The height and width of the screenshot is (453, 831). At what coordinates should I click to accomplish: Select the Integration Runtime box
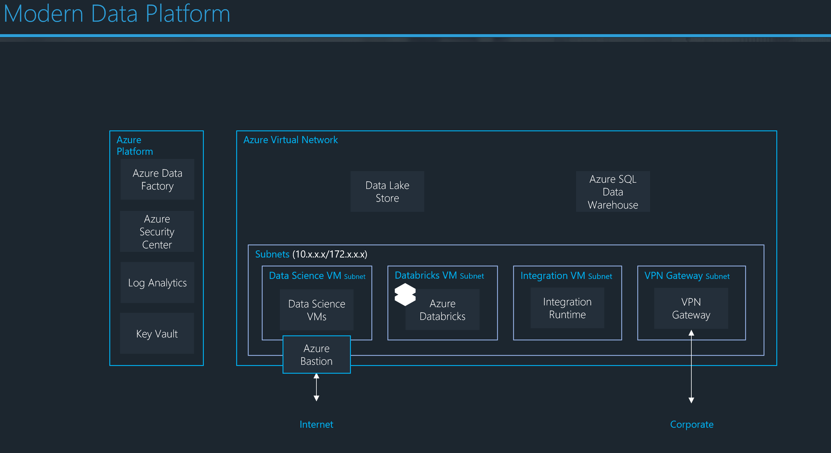[567, 308]
